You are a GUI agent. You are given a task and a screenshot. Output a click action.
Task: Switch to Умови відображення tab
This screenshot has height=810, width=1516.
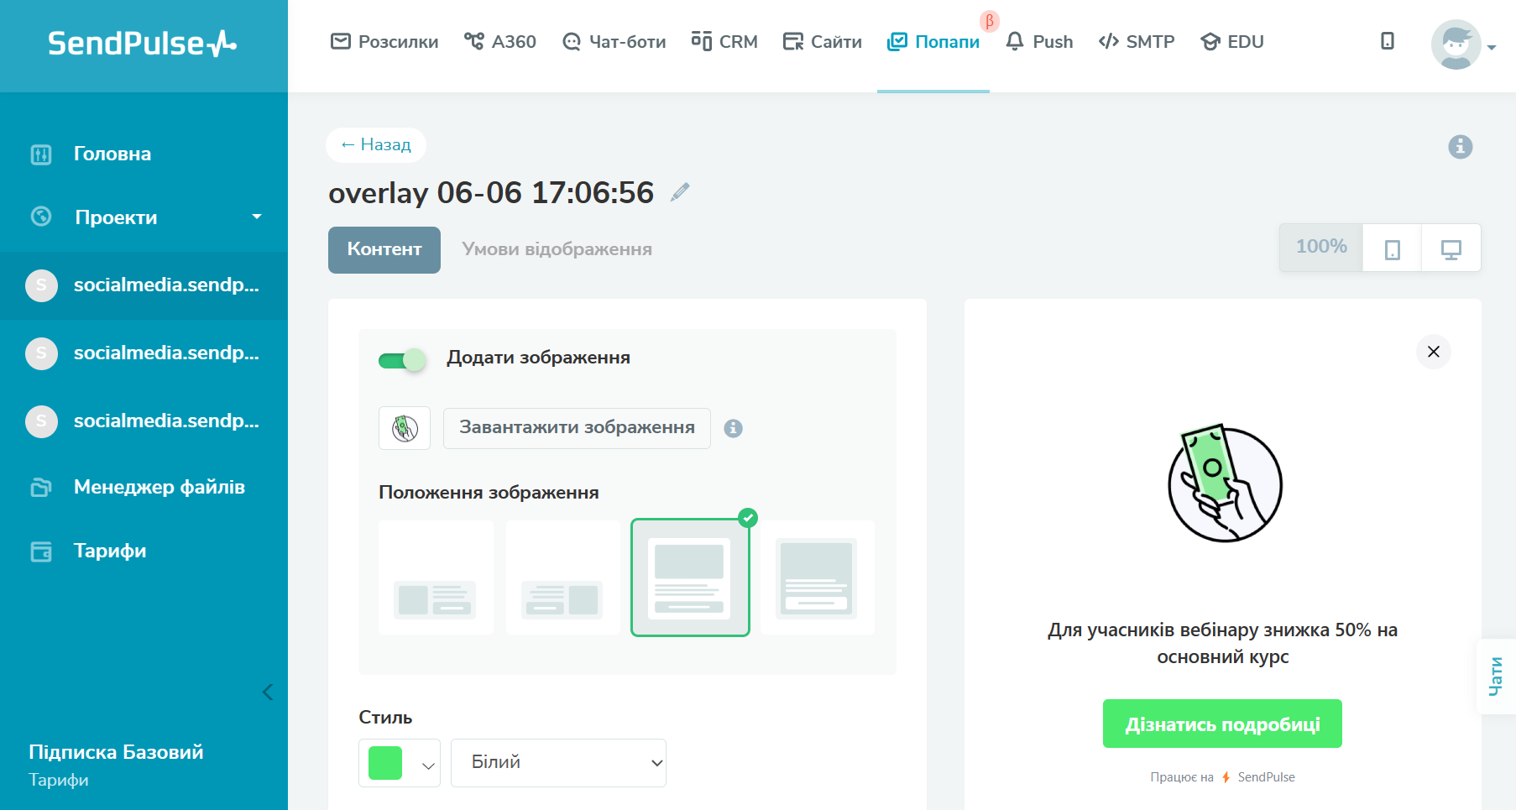pyautogui.click(x=557, y=249)
